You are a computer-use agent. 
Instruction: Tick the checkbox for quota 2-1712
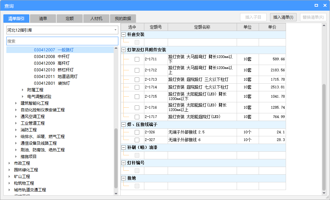(137, 70)
